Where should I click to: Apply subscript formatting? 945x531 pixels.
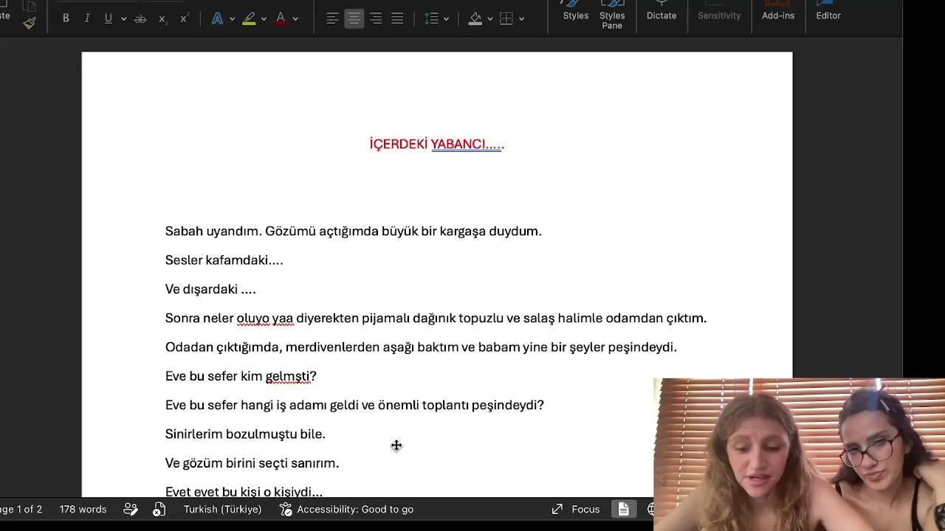(x=162, y=18)
